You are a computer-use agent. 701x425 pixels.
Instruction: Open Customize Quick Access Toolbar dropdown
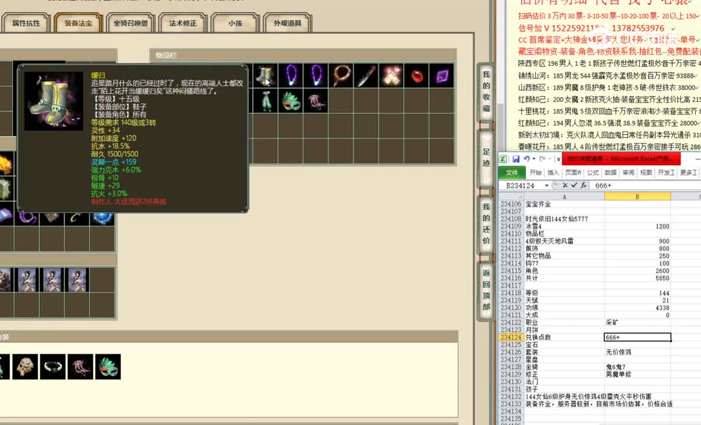(558, 159)
